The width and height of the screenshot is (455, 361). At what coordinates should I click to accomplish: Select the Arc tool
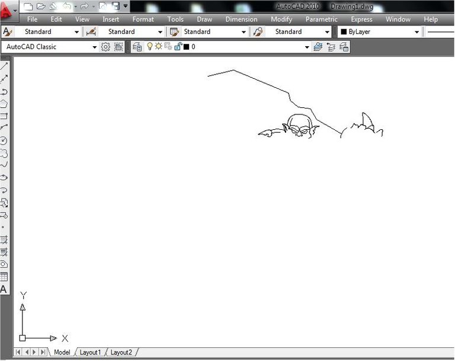tap(4, 127)
